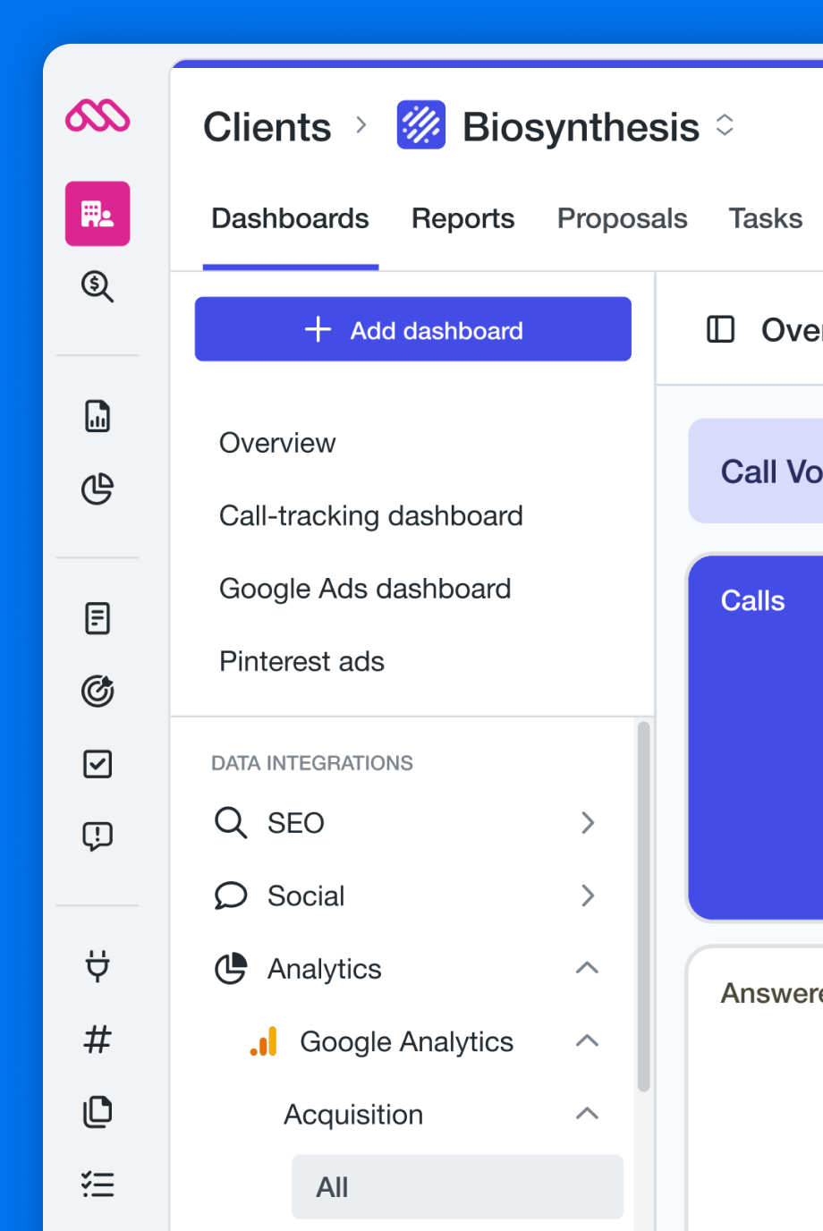Click the clients building icon in sidebar

(98, 214)
